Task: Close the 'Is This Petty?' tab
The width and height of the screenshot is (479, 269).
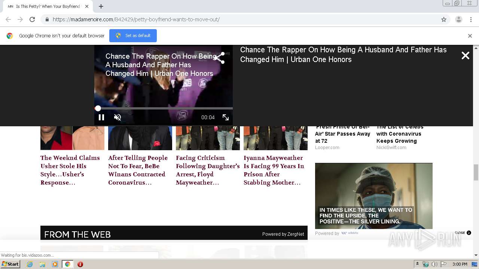Action: coord(87,6)
